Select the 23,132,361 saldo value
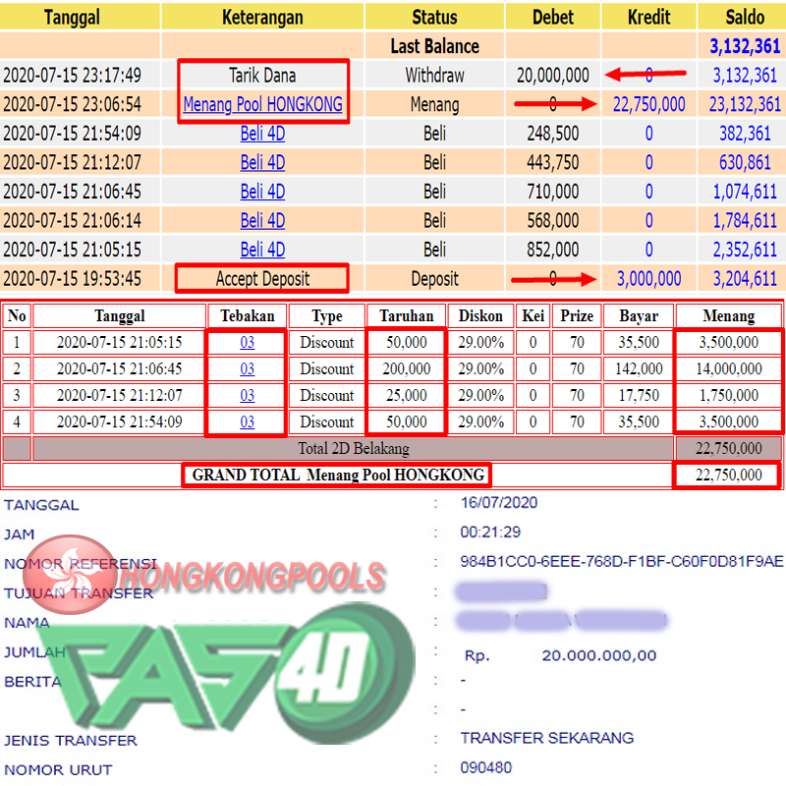Image resolution: width=786 pixels, height=786 pixels. pyautogui.click(x=745, y=104)
